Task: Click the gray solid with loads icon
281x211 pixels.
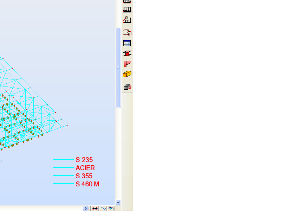Action: click(128, 87)
